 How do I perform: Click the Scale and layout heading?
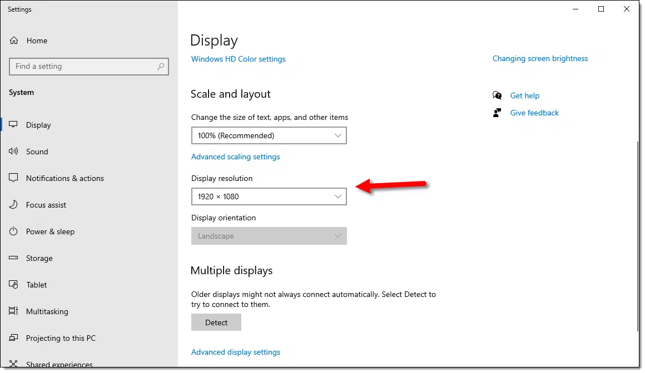pos(230,94)
